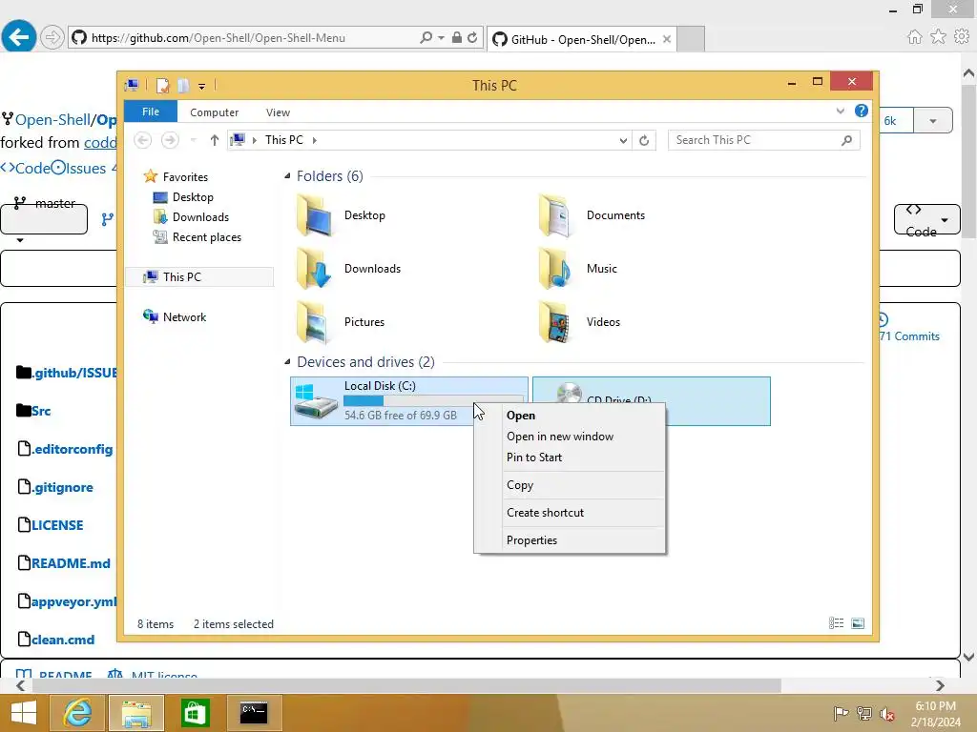Open IE Tools gear icon

[962, 37]
